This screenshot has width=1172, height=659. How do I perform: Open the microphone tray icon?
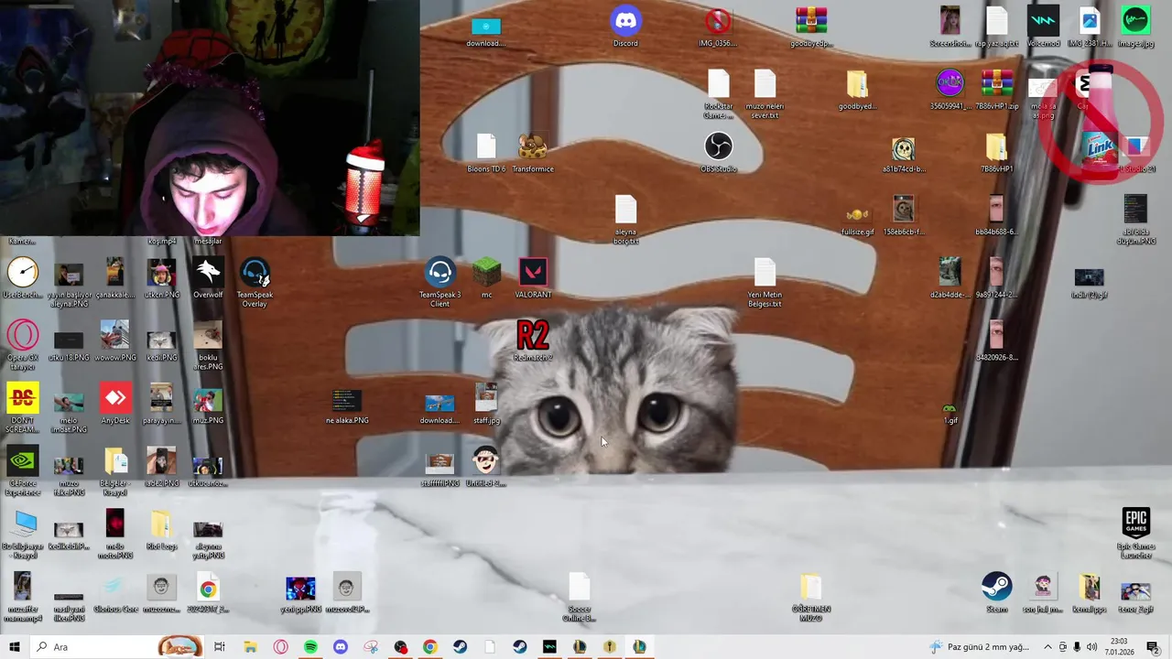[1077, 647]
